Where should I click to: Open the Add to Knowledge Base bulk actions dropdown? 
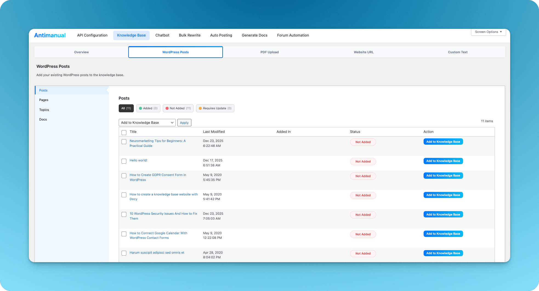coord(147,122)
